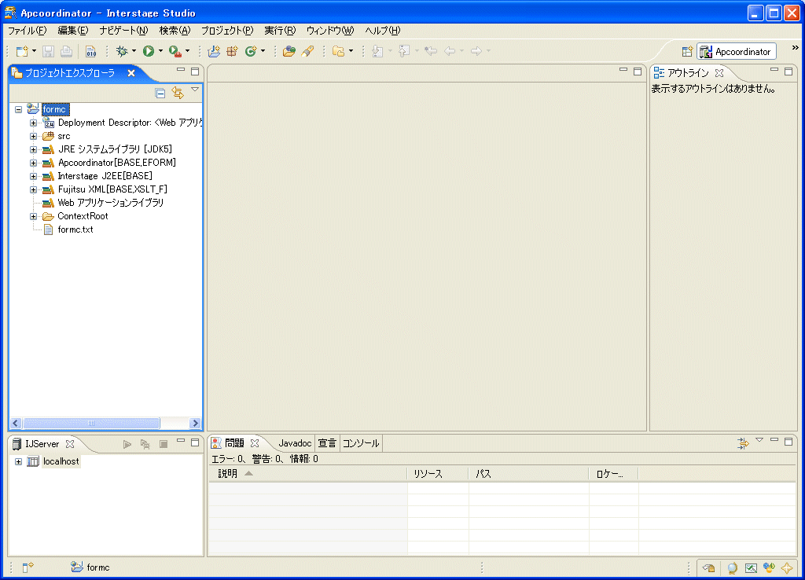Click the IJServer debug start icon

145,444
